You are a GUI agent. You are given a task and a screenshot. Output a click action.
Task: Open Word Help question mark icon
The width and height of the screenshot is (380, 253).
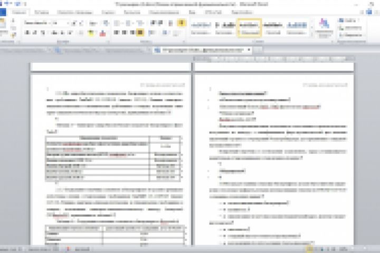coord(369,12)
